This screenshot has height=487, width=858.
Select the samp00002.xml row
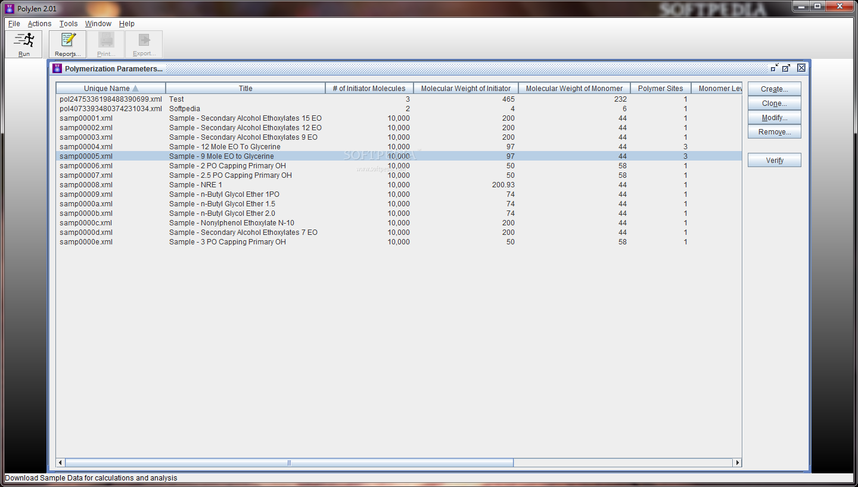399,128
